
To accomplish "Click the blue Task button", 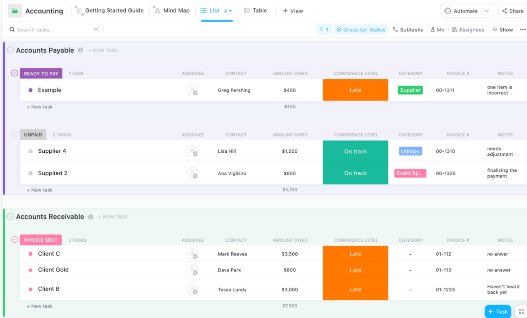I will click(498, 312).
